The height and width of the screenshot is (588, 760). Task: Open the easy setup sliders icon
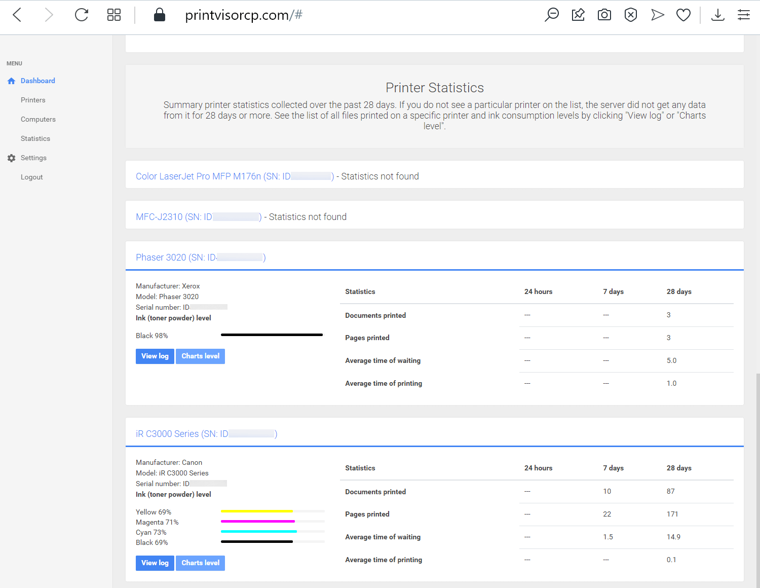[x=744, y=15]
